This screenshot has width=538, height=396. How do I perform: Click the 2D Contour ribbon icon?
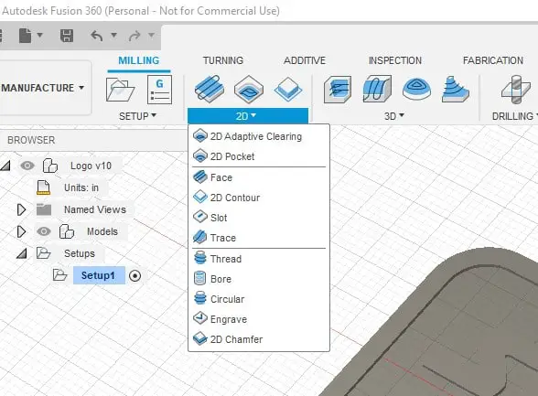click(x=288, y=89)
